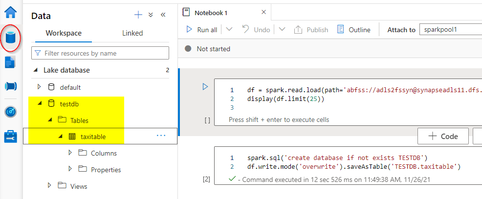Open the Integrate hub pipeline icon

[x=11, y=87]
